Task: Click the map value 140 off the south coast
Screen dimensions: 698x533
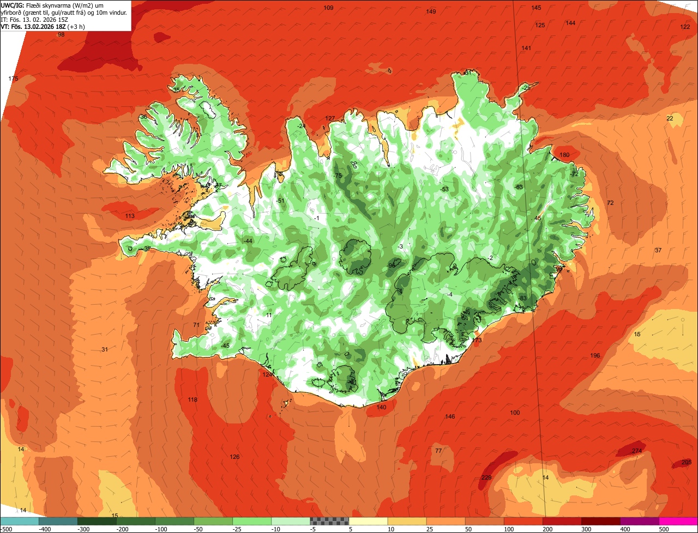Action: tap(381, 407)
